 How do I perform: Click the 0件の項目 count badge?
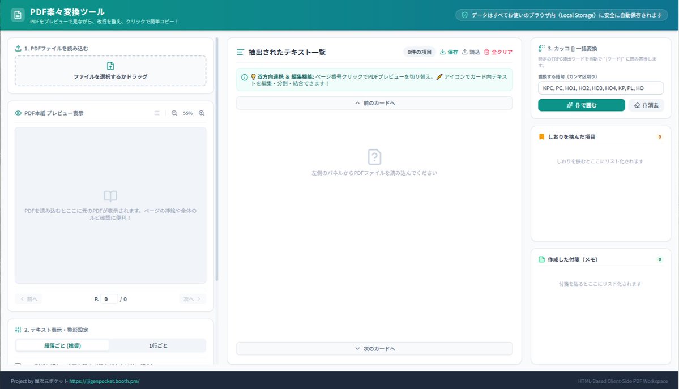pyautogui.click(x=419, y=52)
